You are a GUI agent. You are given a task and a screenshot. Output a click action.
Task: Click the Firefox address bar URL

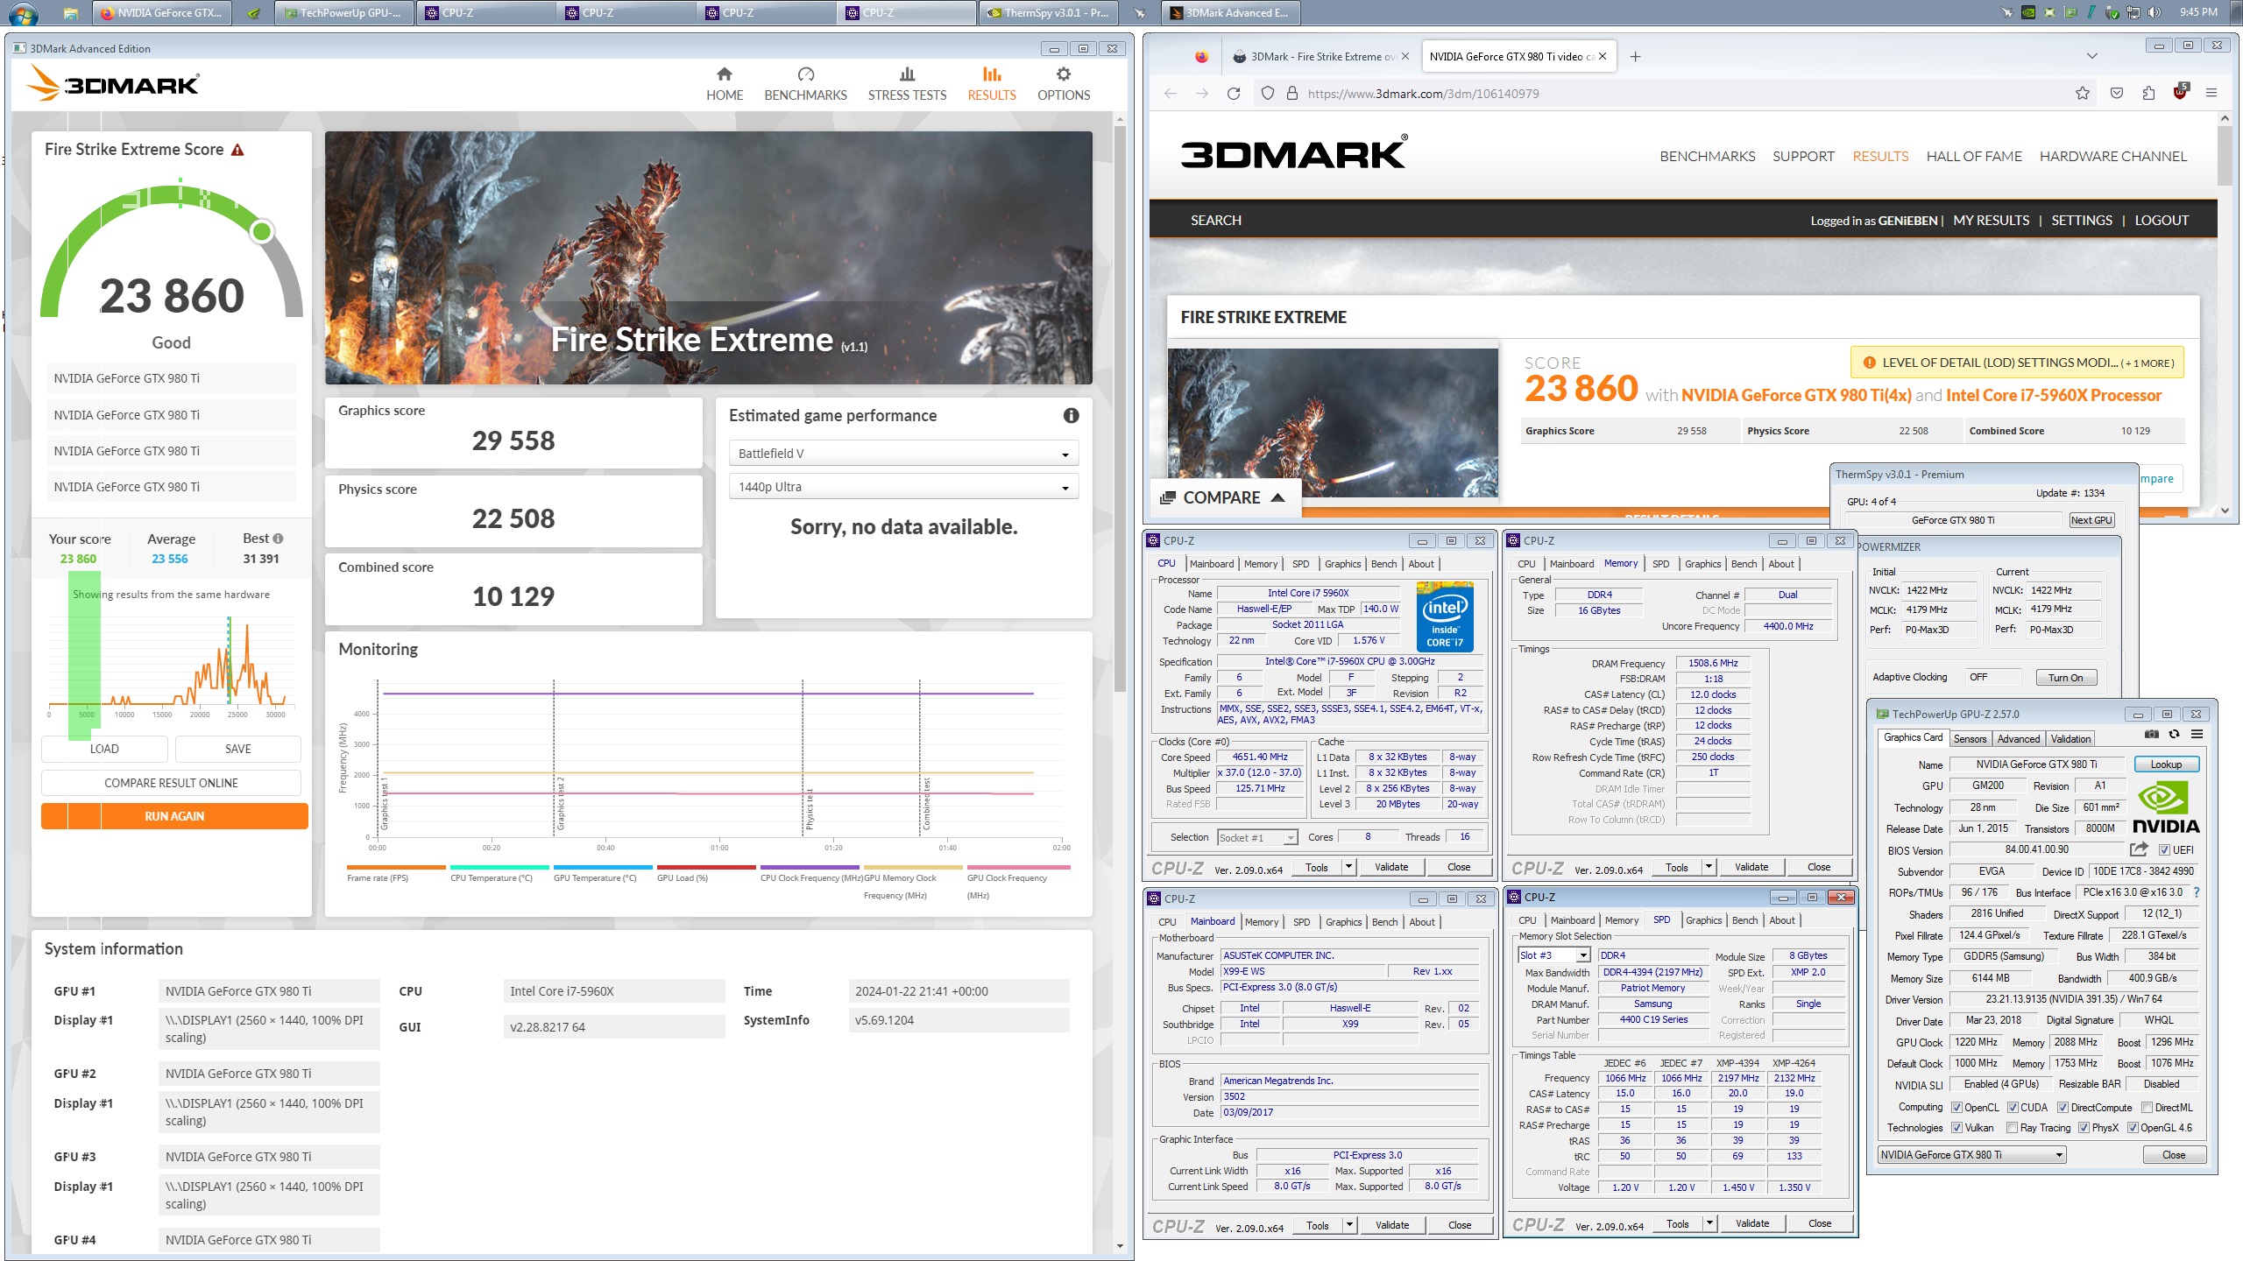tap(1423, 94)
